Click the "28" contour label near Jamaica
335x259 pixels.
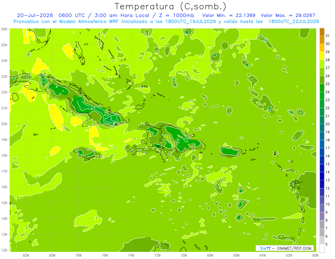click(x=97, y=145)
